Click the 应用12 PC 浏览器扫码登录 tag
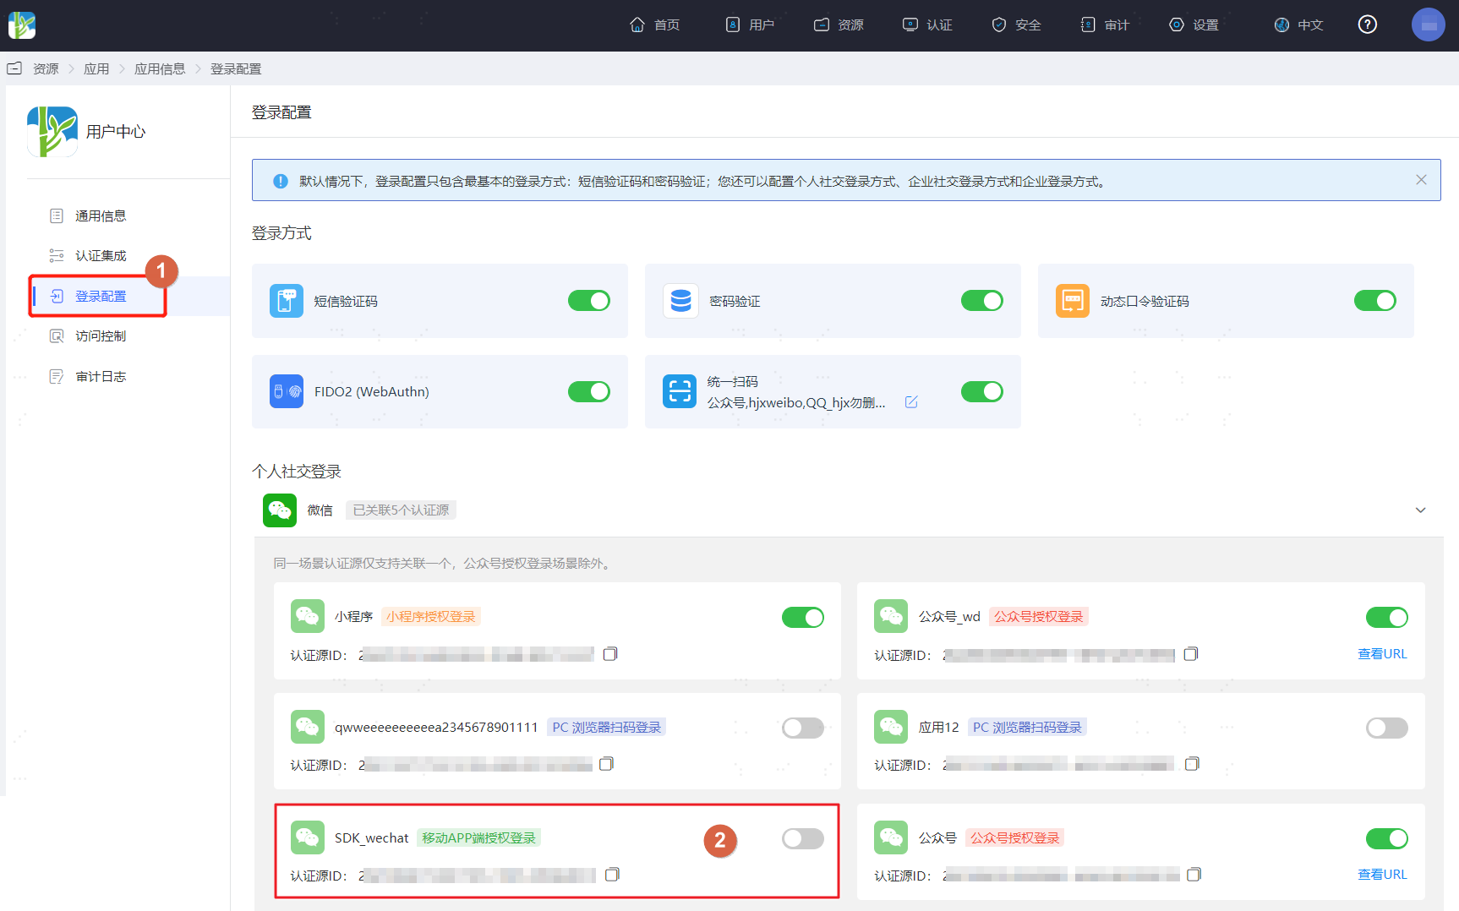 pyautogui.click(x=1027, y=727)
